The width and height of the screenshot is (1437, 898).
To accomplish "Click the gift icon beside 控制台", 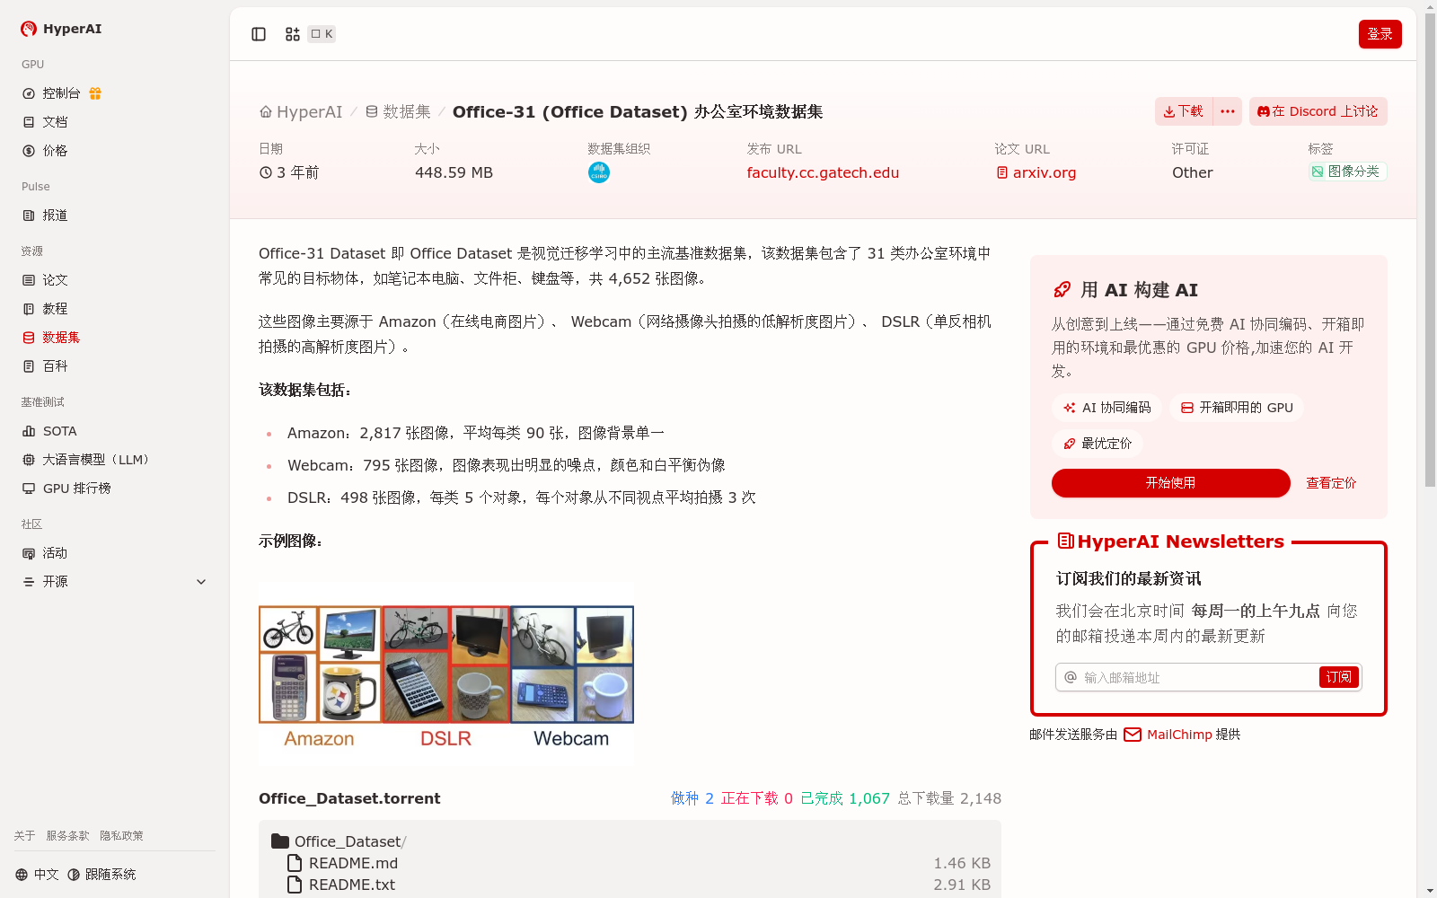I will pos(95,93).
